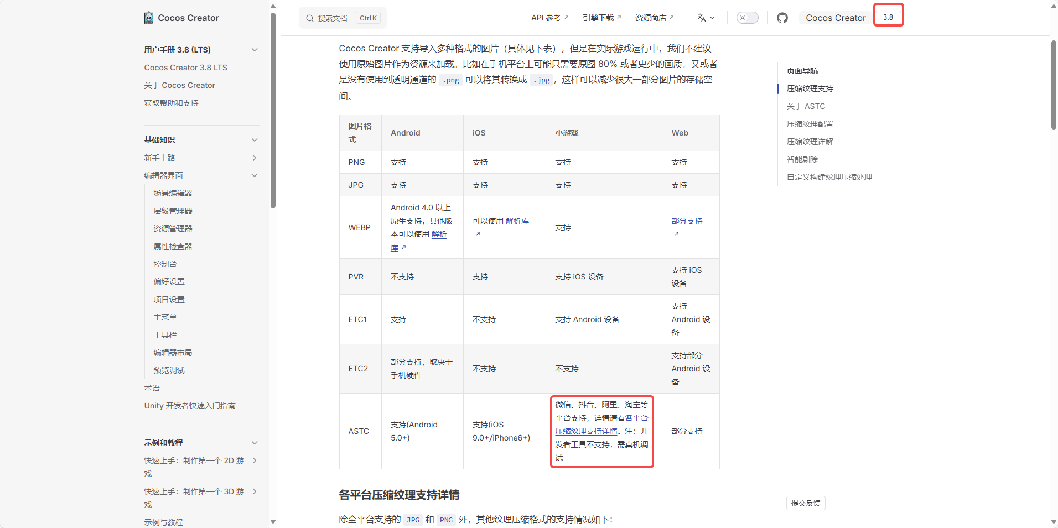Open 主菜单 sidebar page
The image size is (1058, 528).
point(165,317)
